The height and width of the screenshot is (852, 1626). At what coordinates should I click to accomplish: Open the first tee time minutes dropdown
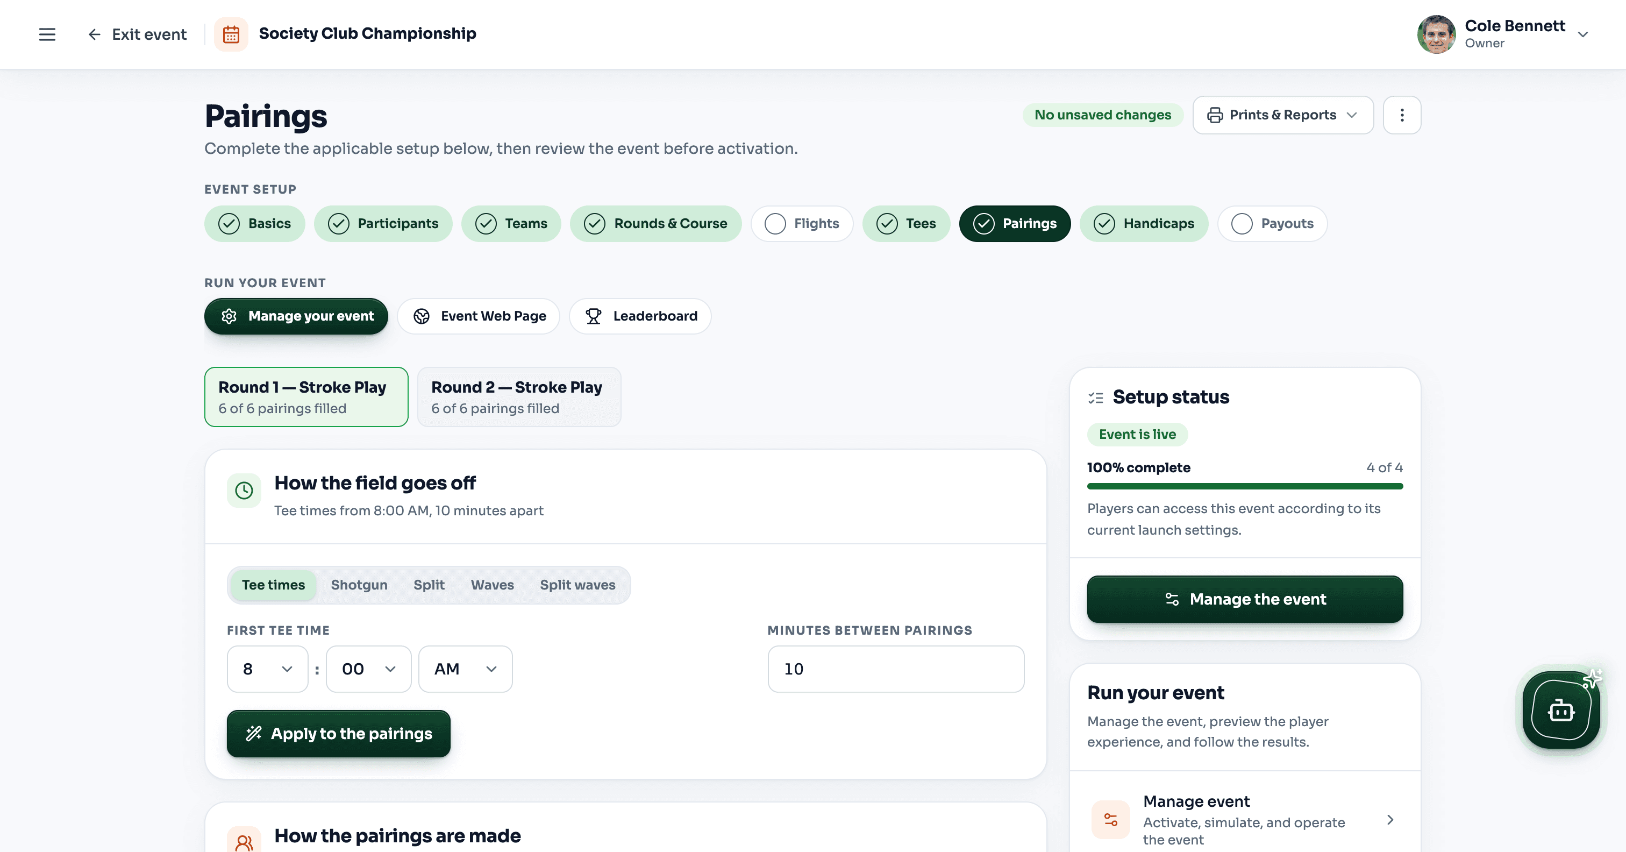click(x=369, y=669)
